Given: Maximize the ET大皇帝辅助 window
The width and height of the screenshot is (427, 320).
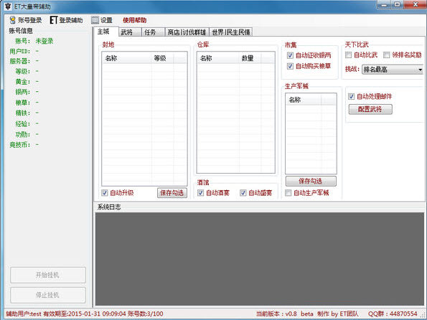Looking at the screenshot, I should tap(398, 4).
